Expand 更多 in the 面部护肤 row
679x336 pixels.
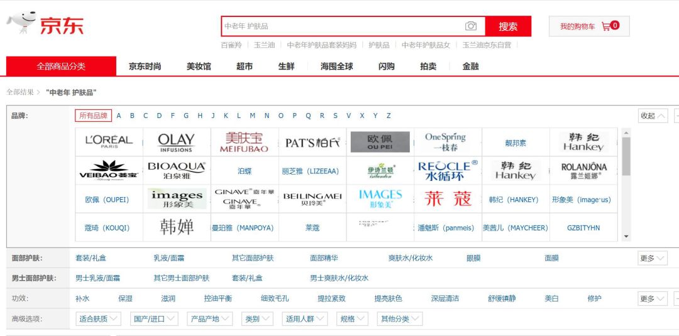[652, 258]
